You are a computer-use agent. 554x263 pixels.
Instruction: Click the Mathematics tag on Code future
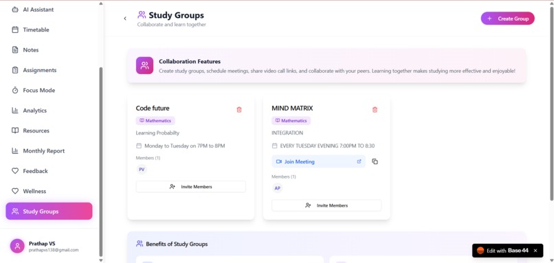155,121
